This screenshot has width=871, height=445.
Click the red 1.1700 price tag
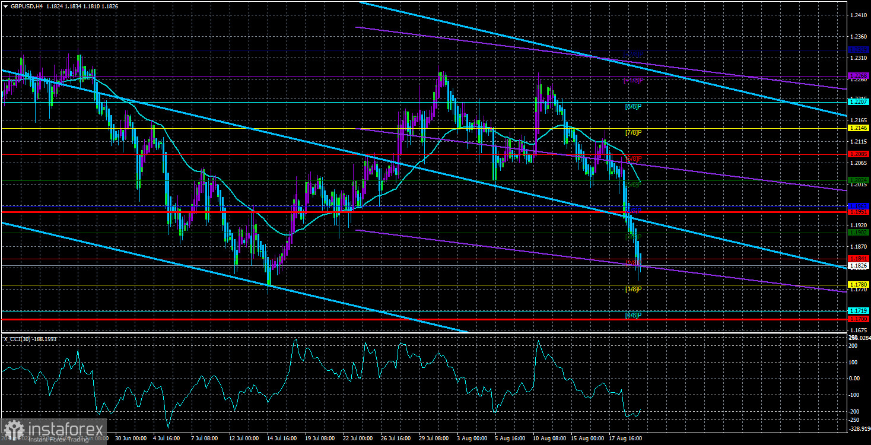[x=859, y=319]
